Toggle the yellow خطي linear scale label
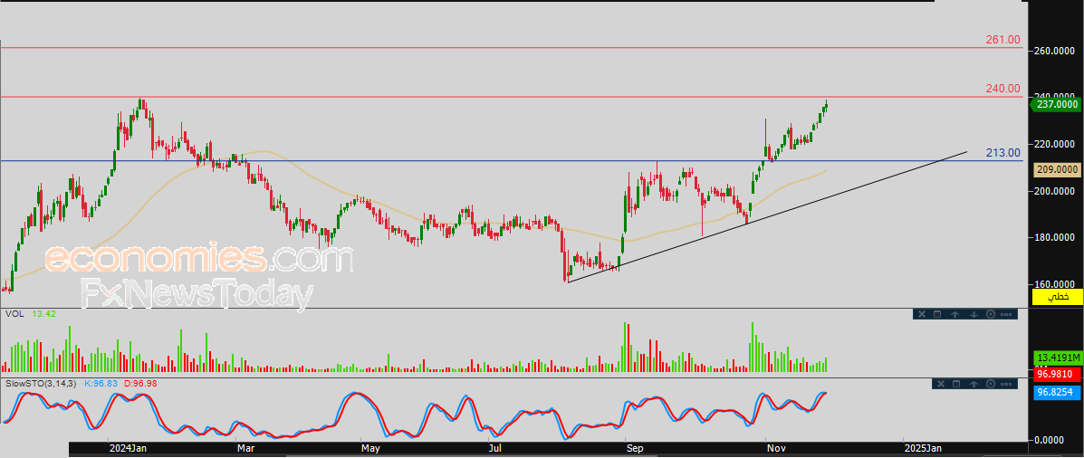 coord(1056,297)
